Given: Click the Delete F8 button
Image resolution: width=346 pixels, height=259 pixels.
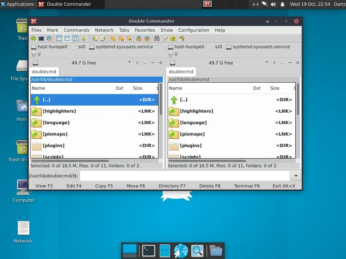Looking at the screenshot, I should click(209, 186).
